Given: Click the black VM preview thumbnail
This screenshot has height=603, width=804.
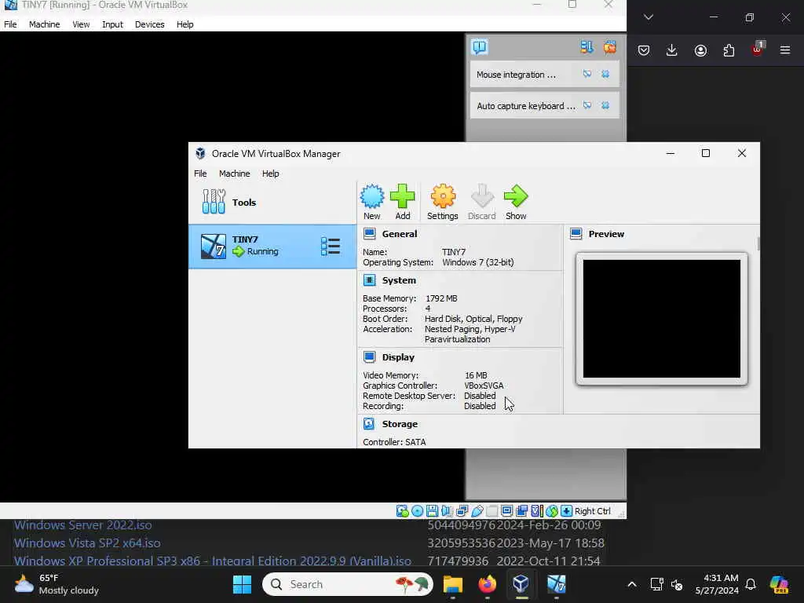Looking at the screenshot, I should point(661,319).
